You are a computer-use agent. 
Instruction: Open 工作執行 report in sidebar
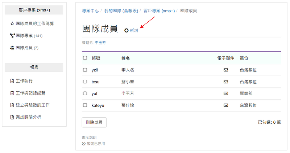click(24, 81)
